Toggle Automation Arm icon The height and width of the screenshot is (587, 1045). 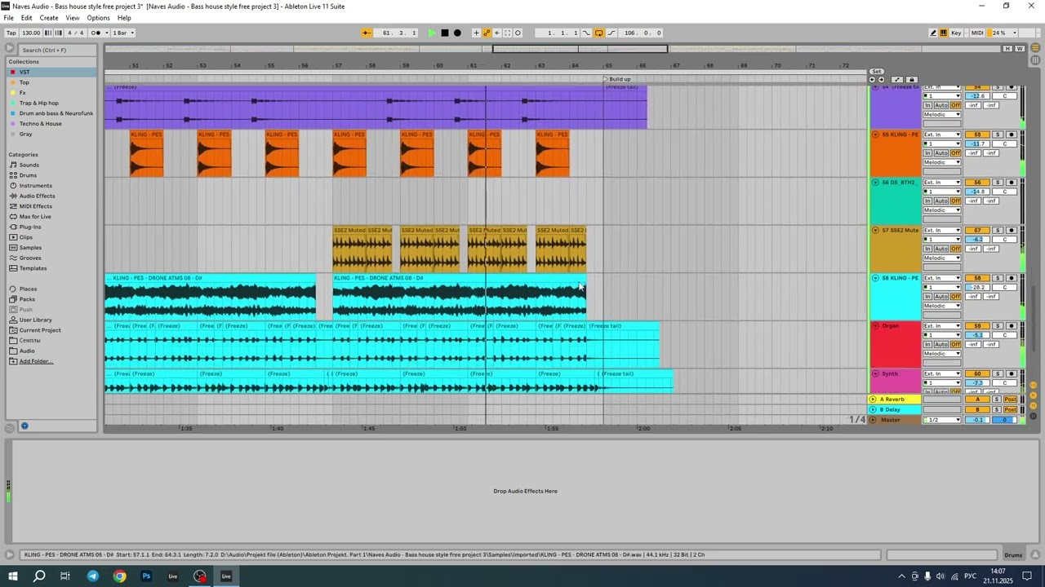487,33
